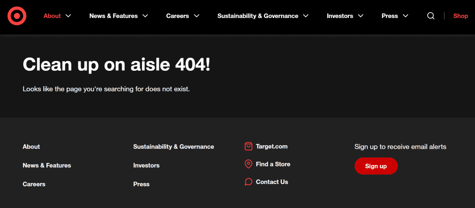Screen dimensions: 475x208
Task: Go to the Shop link
Action: [x=460, y=16]
